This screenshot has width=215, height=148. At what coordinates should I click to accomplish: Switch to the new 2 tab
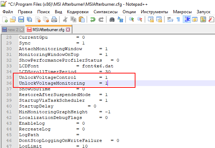tap(13, 30)
